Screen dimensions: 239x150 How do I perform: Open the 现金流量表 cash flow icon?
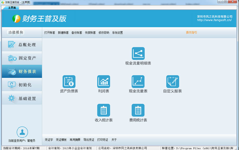pyautogui.click(x=138, y=81)
